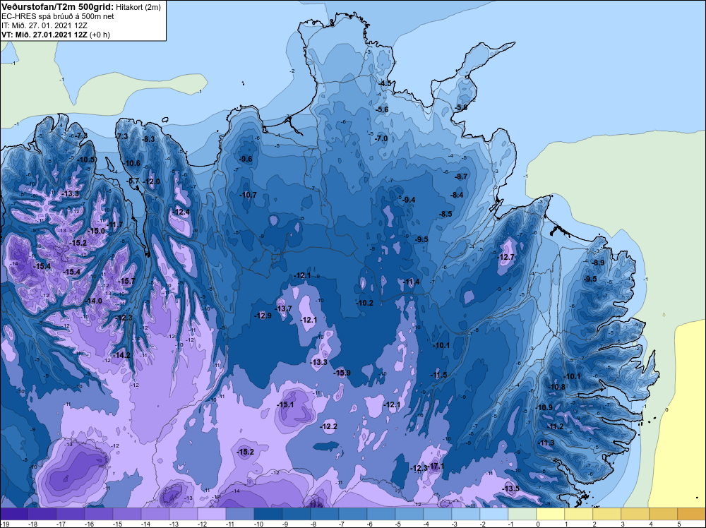
Task: Click the -14.2 temperature label
Action: (x=121, y=355)
